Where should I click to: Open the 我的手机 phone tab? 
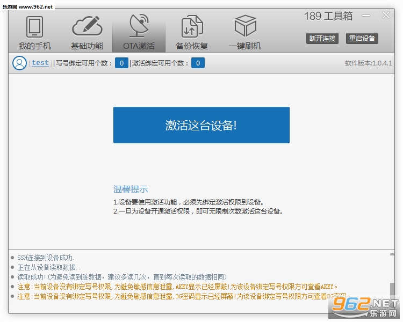(35, 32)
